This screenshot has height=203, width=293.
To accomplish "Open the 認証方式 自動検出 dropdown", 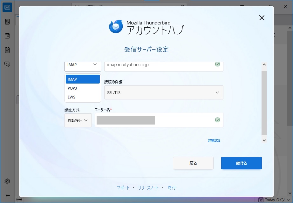I will click(78, 120).
